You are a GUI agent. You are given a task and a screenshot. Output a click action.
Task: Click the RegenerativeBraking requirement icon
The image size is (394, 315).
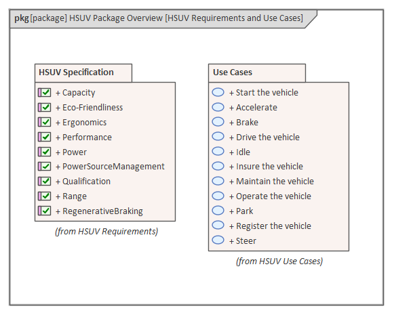(45, 211)
